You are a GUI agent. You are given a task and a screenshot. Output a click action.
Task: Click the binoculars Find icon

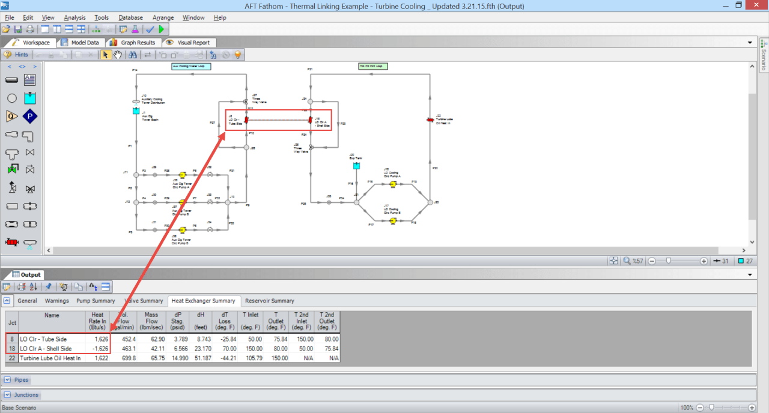133,55
